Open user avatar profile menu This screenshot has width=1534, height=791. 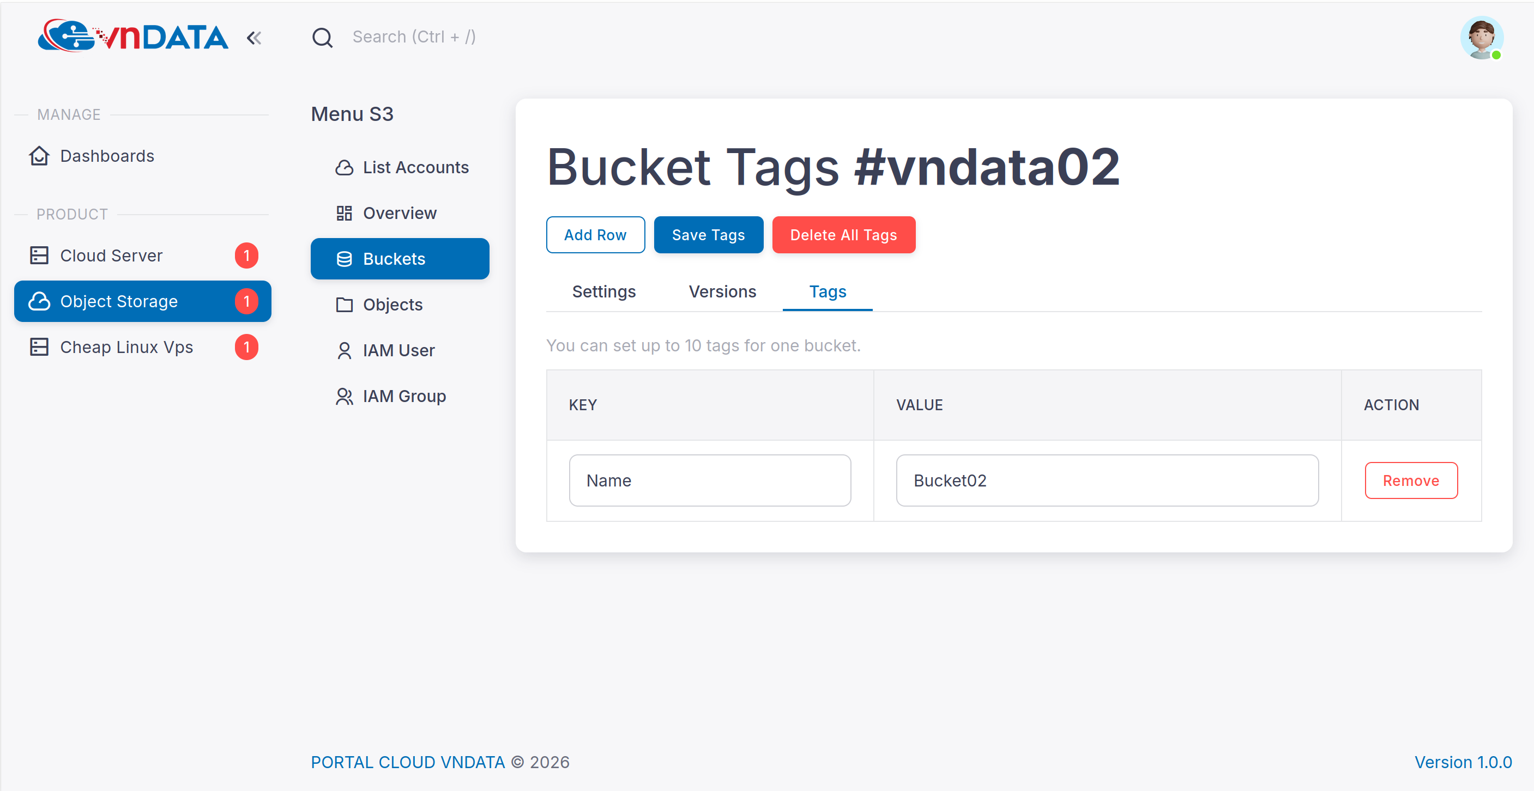(1481, 38)
